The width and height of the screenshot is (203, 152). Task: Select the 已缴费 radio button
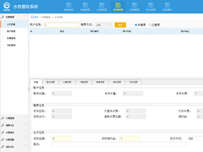(x=150, y=25)
